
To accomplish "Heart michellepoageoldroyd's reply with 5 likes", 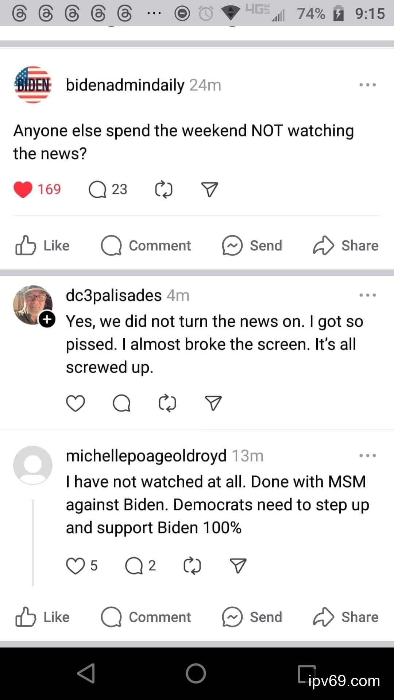I will [x=76, y=566].
